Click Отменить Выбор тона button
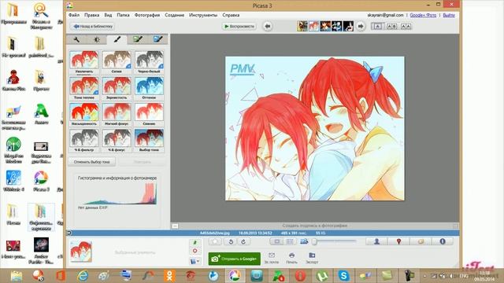The width and height of the screenshot is (504, 283). [92, 162]
